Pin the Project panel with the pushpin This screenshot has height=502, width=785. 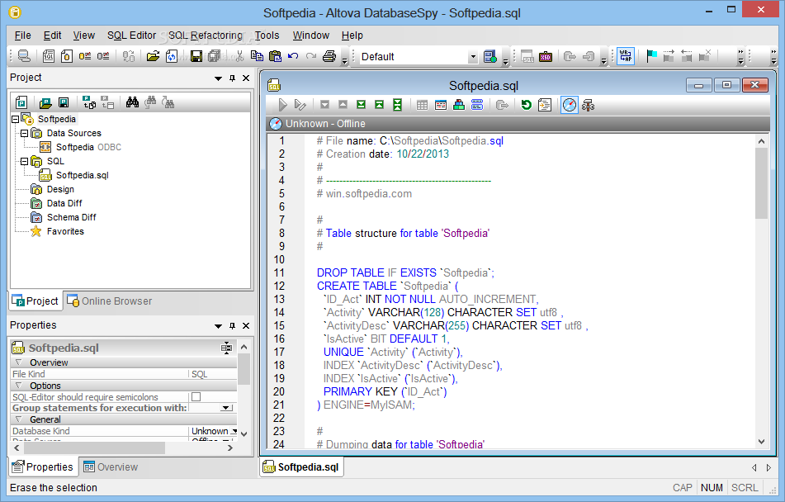232,78
